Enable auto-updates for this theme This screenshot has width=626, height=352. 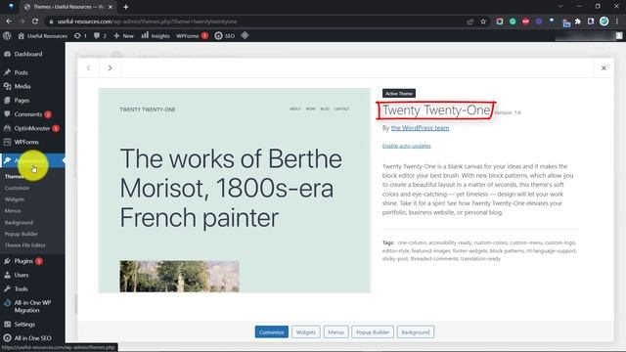click(x=407, y=146)
